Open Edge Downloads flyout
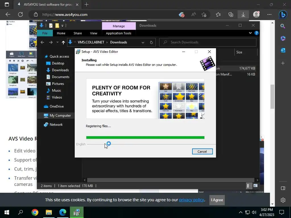 click(243, 14)
